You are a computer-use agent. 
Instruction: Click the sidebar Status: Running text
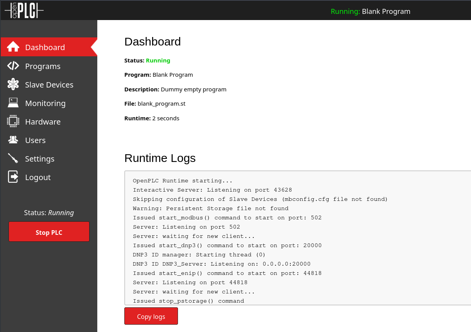coord(49,213)
